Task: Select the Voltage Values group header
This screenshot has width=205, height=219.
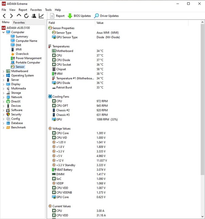Action: [60, 128]
